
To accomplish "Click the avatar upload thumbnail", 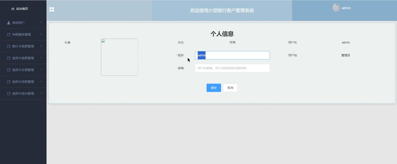I will click(119, 57).
